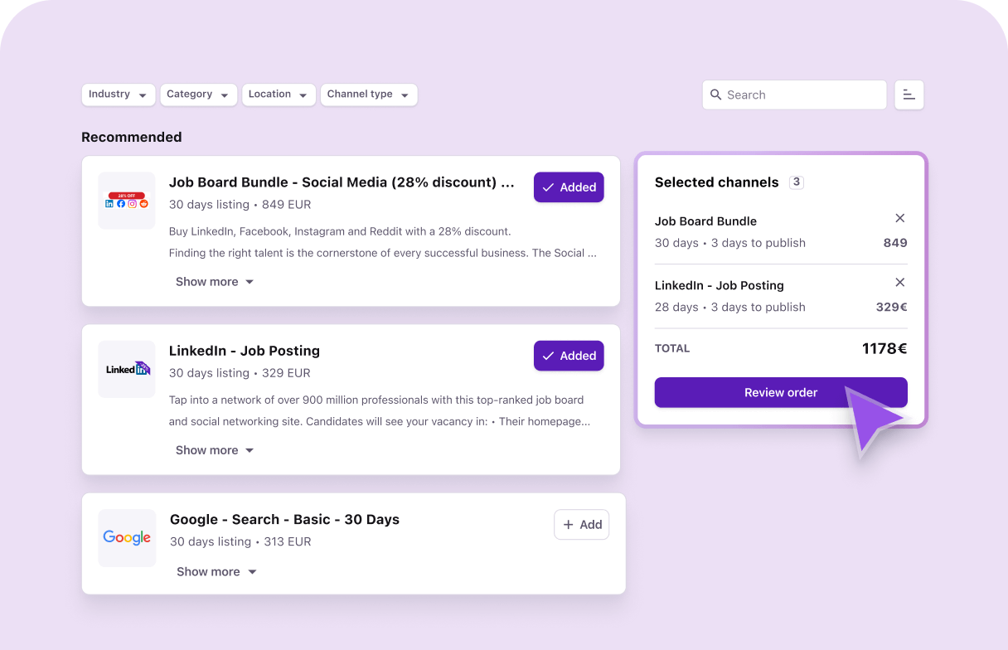Image resolution: width=1008 pixels, height=650 pixels.
Task: Click the Review order button
Action: tap(780, 392)
